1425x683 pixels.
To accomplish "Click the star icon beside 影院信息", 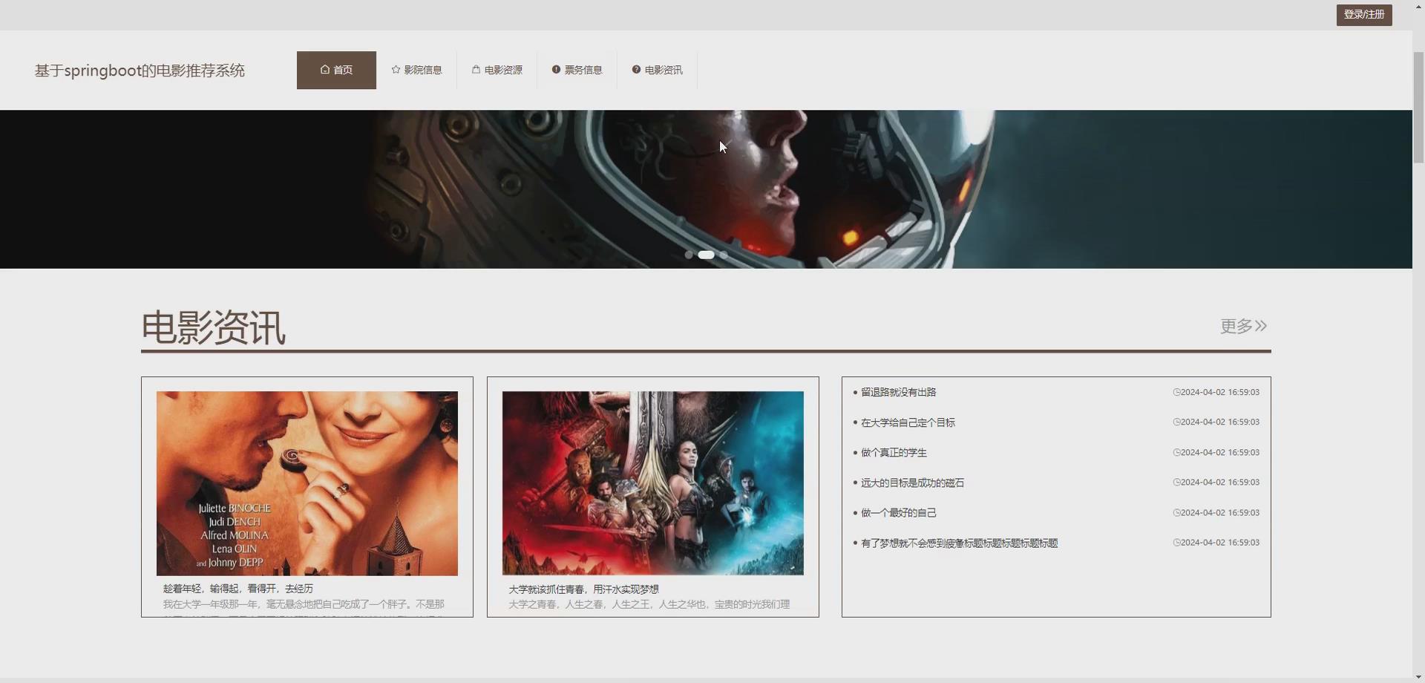I will [394, 69].
